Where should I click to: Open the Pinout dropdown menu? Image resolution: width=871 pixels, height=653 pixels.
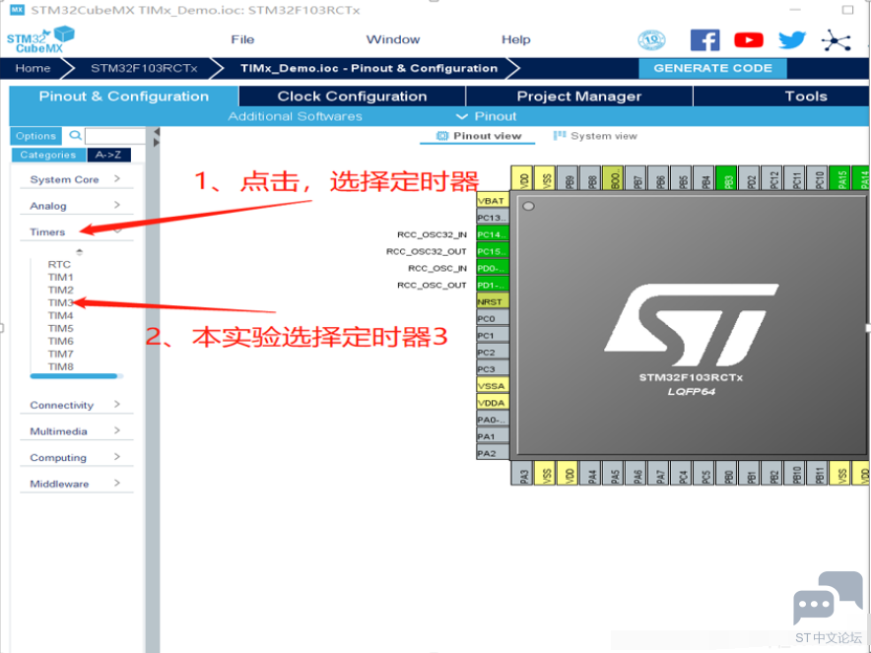coord(487,116)
